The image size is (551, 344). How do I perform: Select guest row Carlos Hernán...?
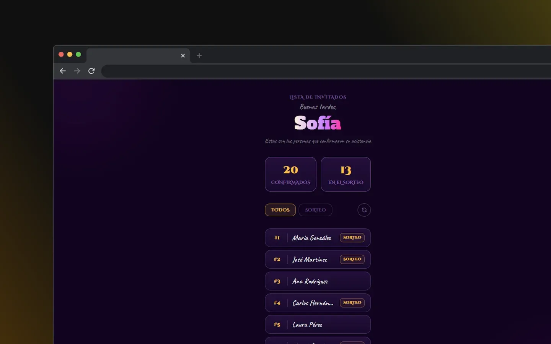click(x=318, y=303)
